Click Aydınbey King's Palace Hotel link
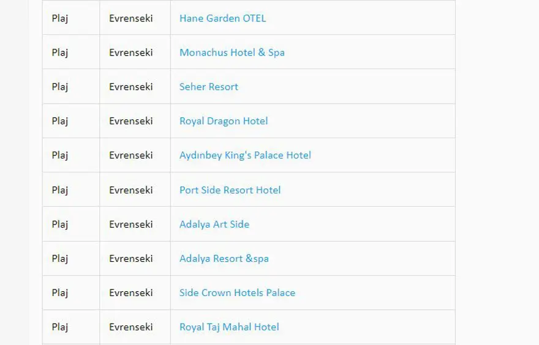Viewport: 539px width, 345px height. click(x=245, y=155)
